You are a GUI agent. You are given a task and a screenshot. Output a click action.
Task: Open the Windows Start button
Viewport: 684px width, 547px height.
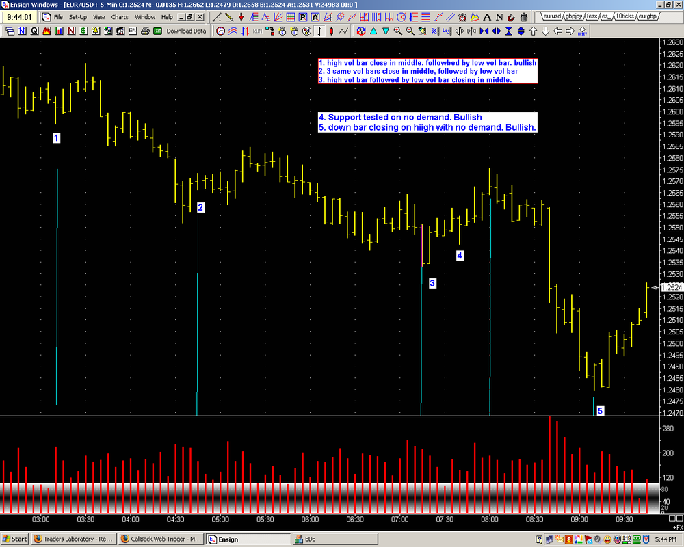click(15, 539)
